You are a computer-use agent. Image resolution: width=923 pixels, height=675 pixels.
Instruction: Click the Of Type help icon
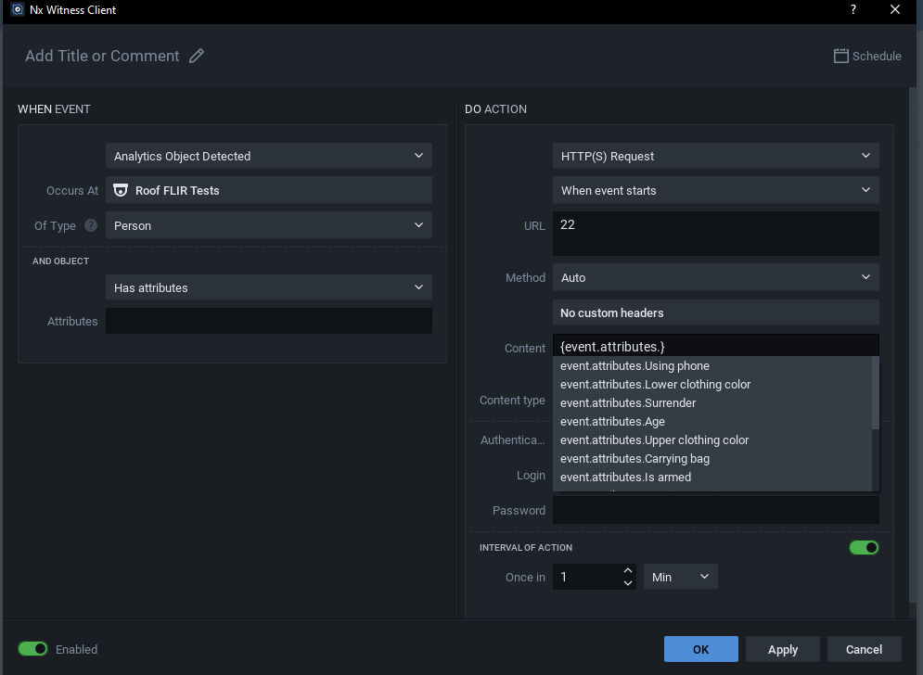pos(91,225)
